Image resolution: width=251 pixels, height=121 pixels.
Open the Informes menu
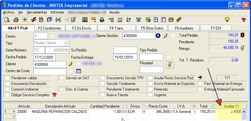[57, 12]
